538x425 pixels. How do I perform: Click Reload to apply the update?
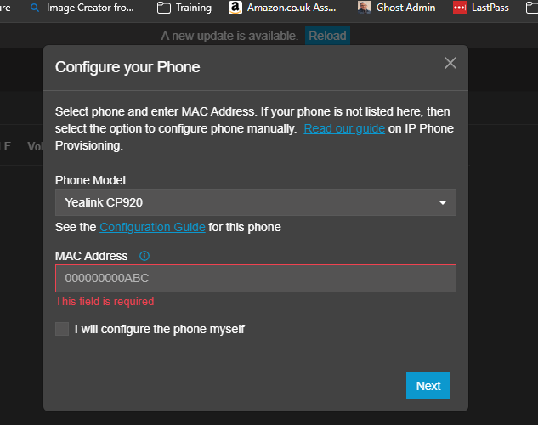coord(327,36)
